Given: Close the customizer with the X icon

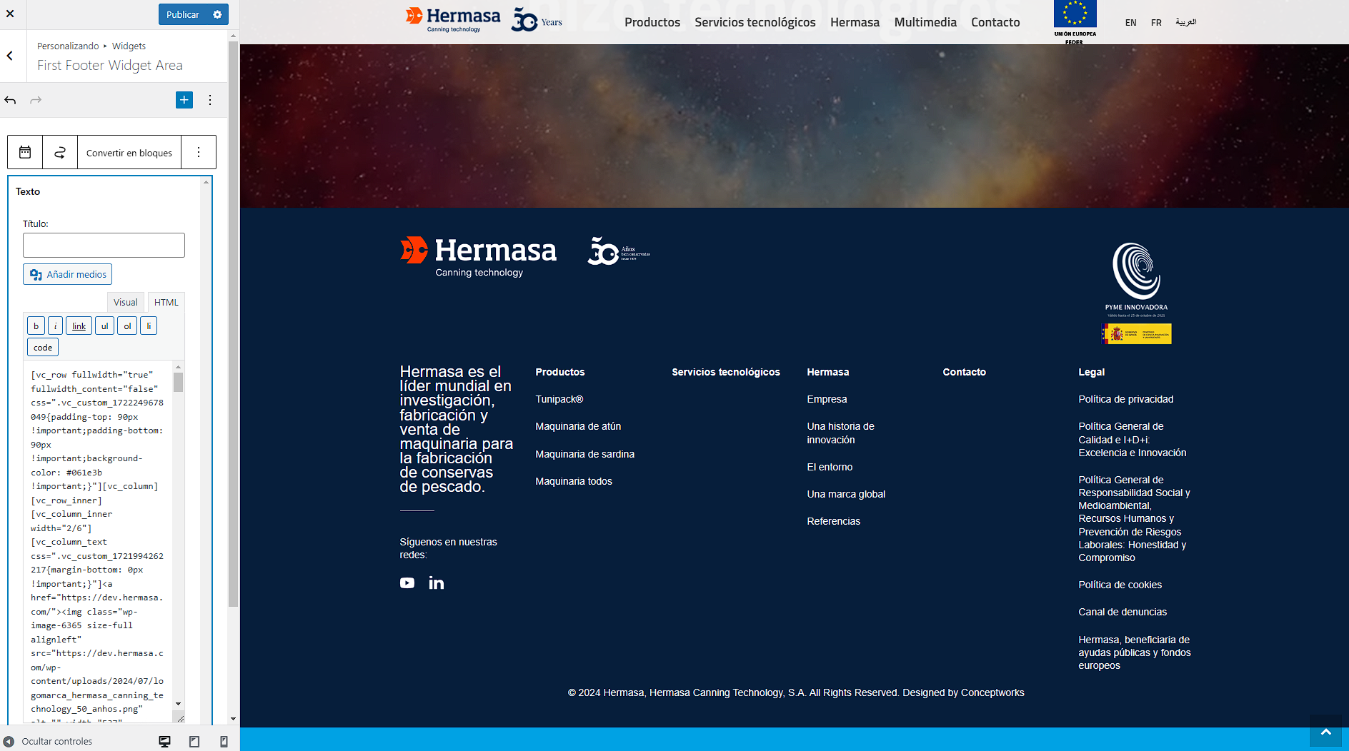Looking at the screenshot, I should (10, 14).
